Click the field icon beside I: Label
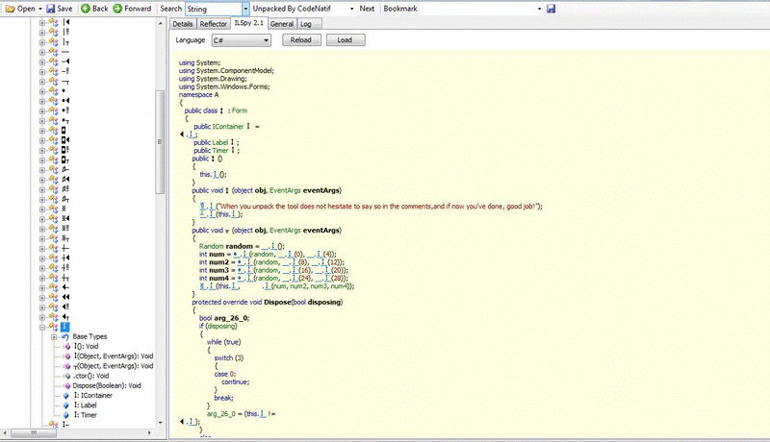 click(x=65, y=405)
